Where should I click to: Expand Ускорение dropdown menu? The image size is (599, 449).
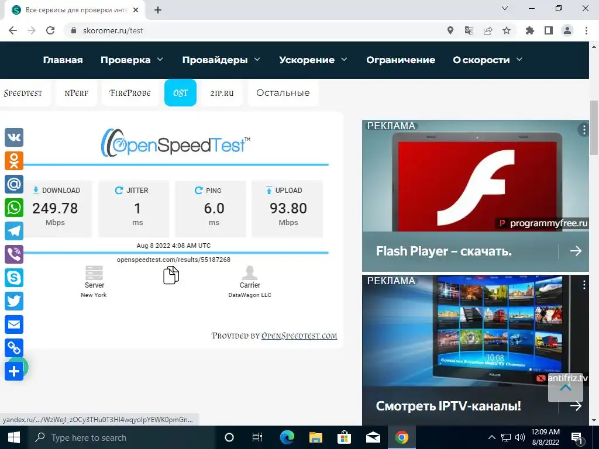314,60
